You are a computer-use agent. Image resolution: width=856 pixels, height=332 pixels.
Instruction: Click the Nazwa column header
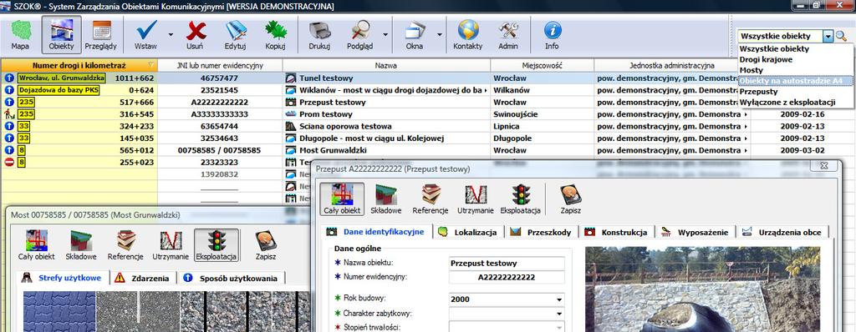tap(386, 65)
